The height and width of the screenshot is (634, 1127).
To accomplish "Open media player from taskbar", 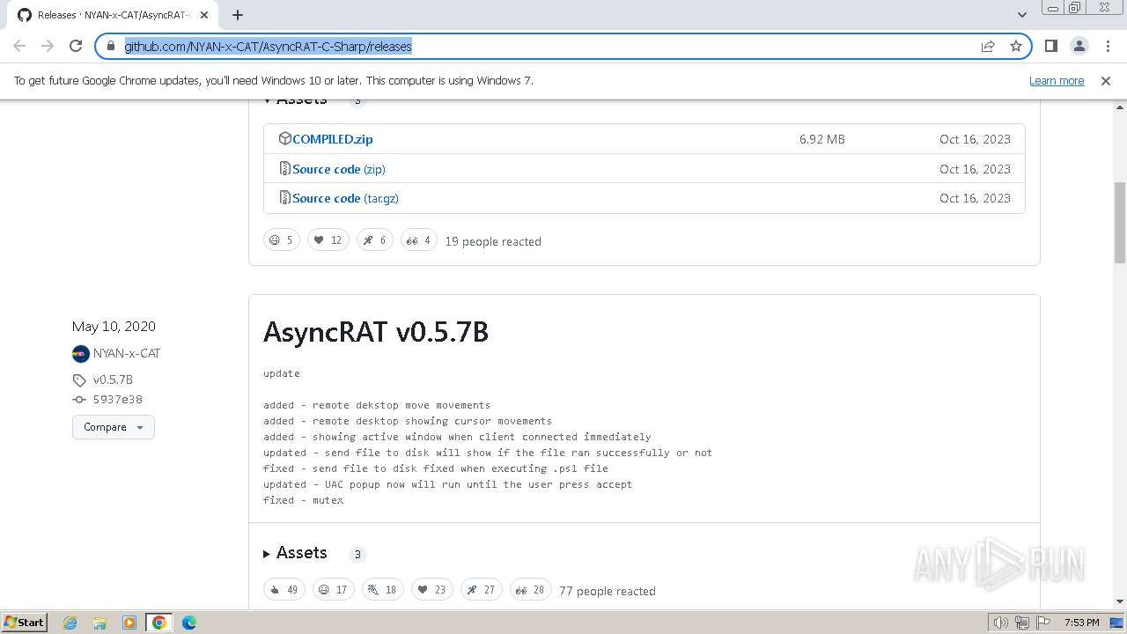I will point(129,623).
